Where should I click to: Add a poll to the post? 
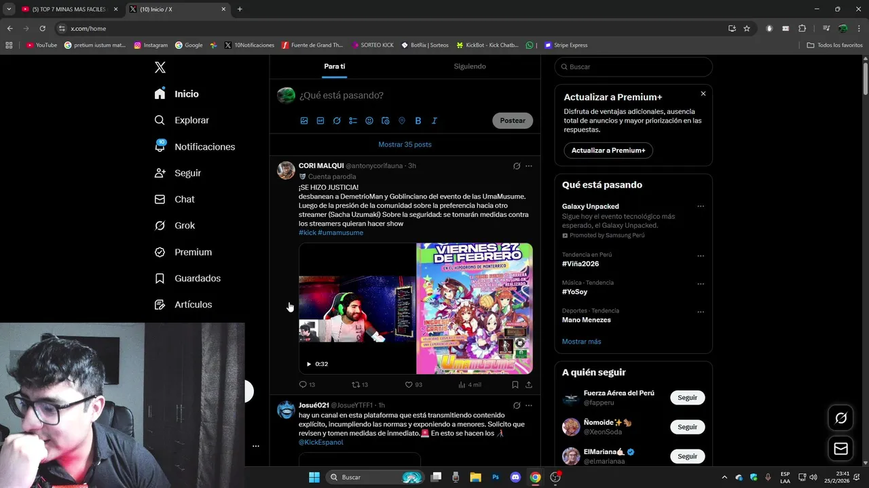pyautogui.click(x=353, y=121)
